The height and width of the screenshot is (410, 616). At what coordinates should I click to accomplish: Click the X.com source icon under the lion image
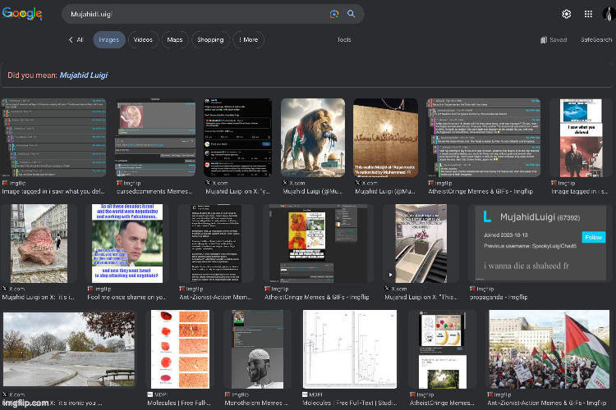(x=285, y=183)
